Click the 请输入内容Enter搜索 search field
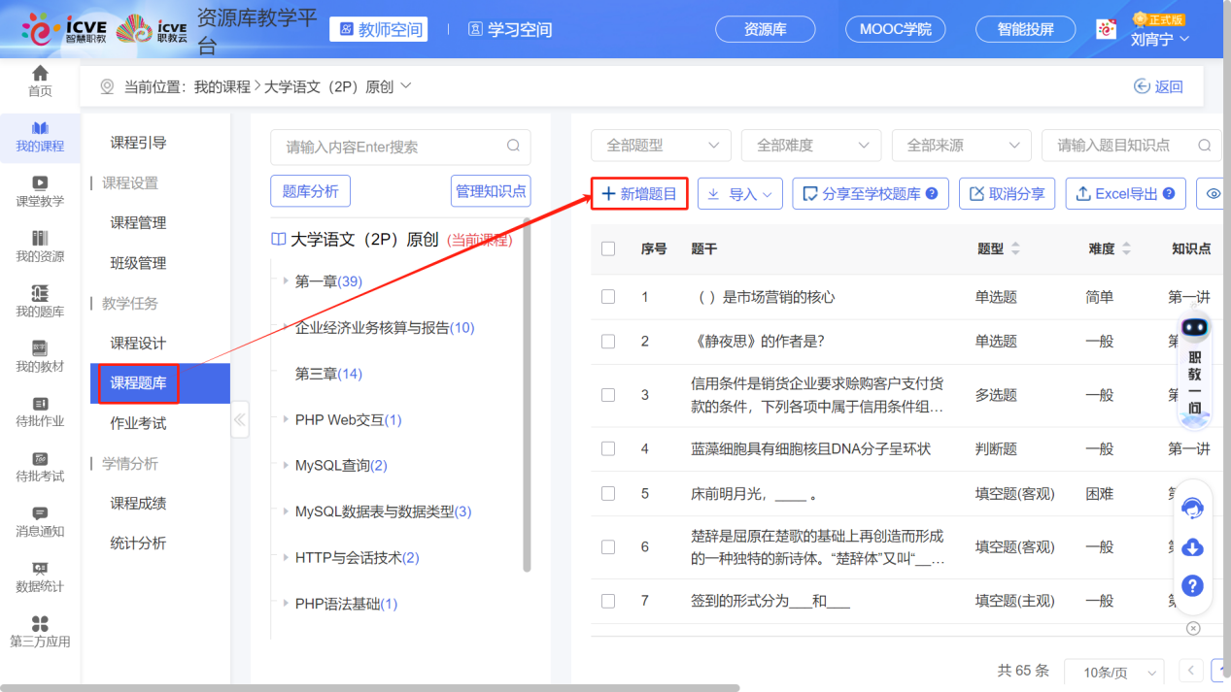The image size is (1231, 692). point(389,148)
